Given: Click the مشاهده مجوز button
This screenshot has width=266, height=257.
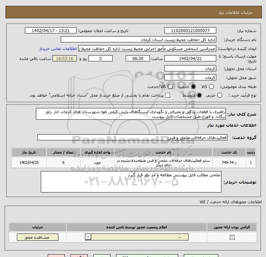Looking at the screenshot, I should (x=38, y=237).
